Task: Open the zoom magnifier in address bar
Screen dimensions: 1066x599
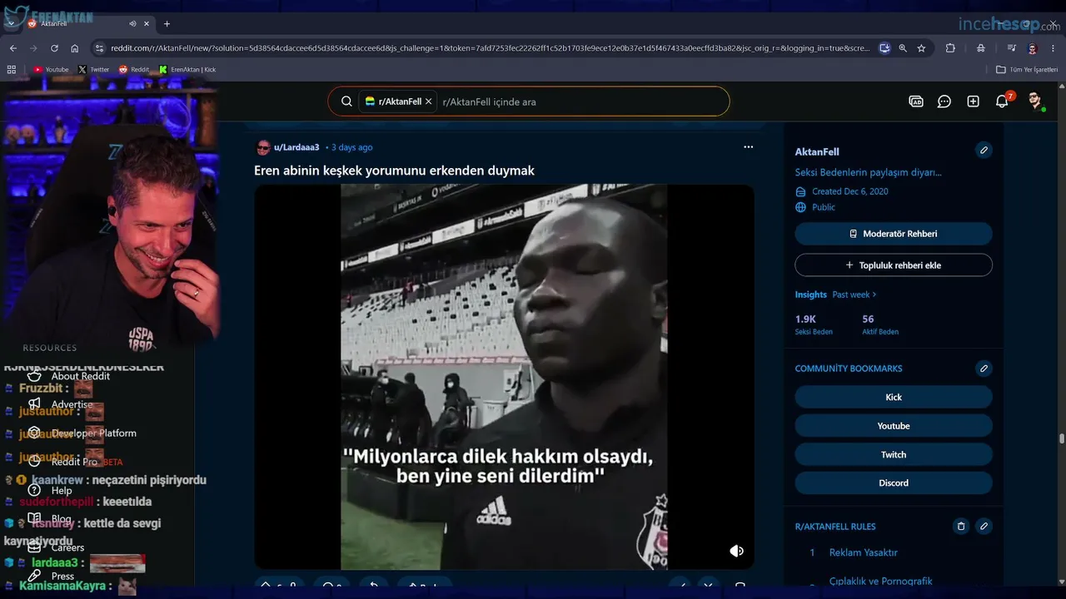Action: 903,48
